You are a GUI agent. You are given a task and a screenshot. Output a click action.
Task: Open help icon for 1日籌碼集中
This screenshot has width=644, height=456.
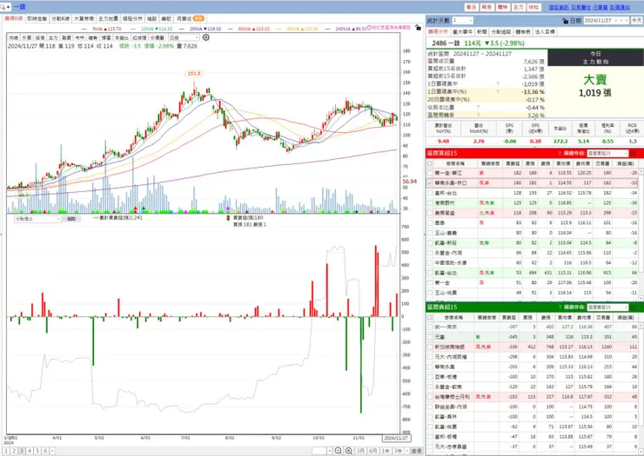[498, 83]
